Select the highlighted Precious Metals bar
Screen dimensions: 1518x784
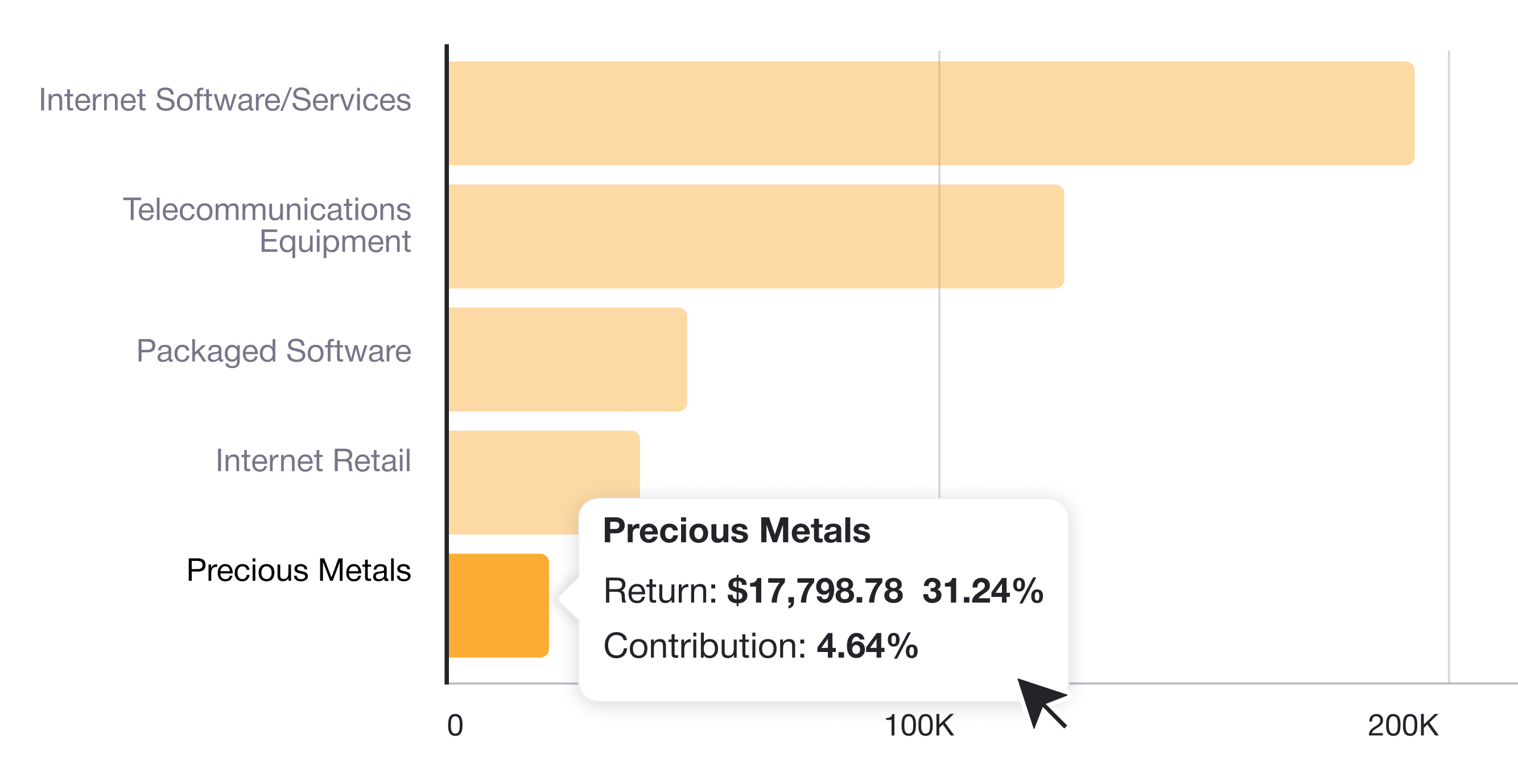coord(498,605)
